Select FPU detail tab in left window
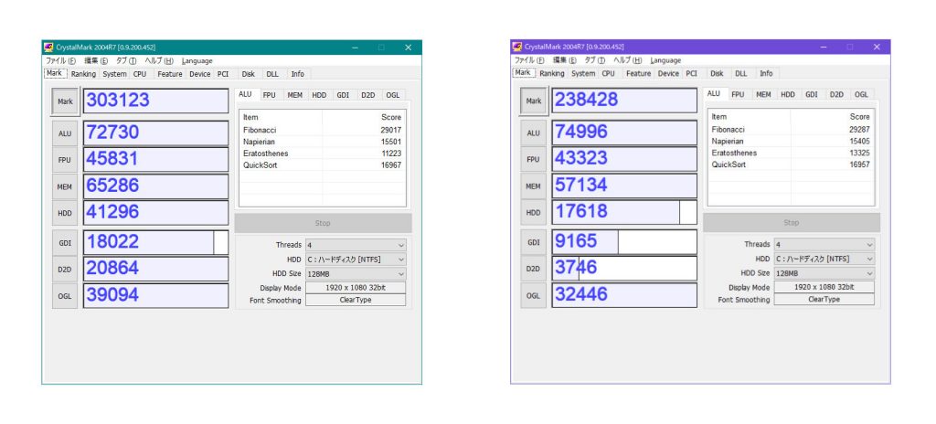Viewport: 936px width, 424px height. pos(270,95)
